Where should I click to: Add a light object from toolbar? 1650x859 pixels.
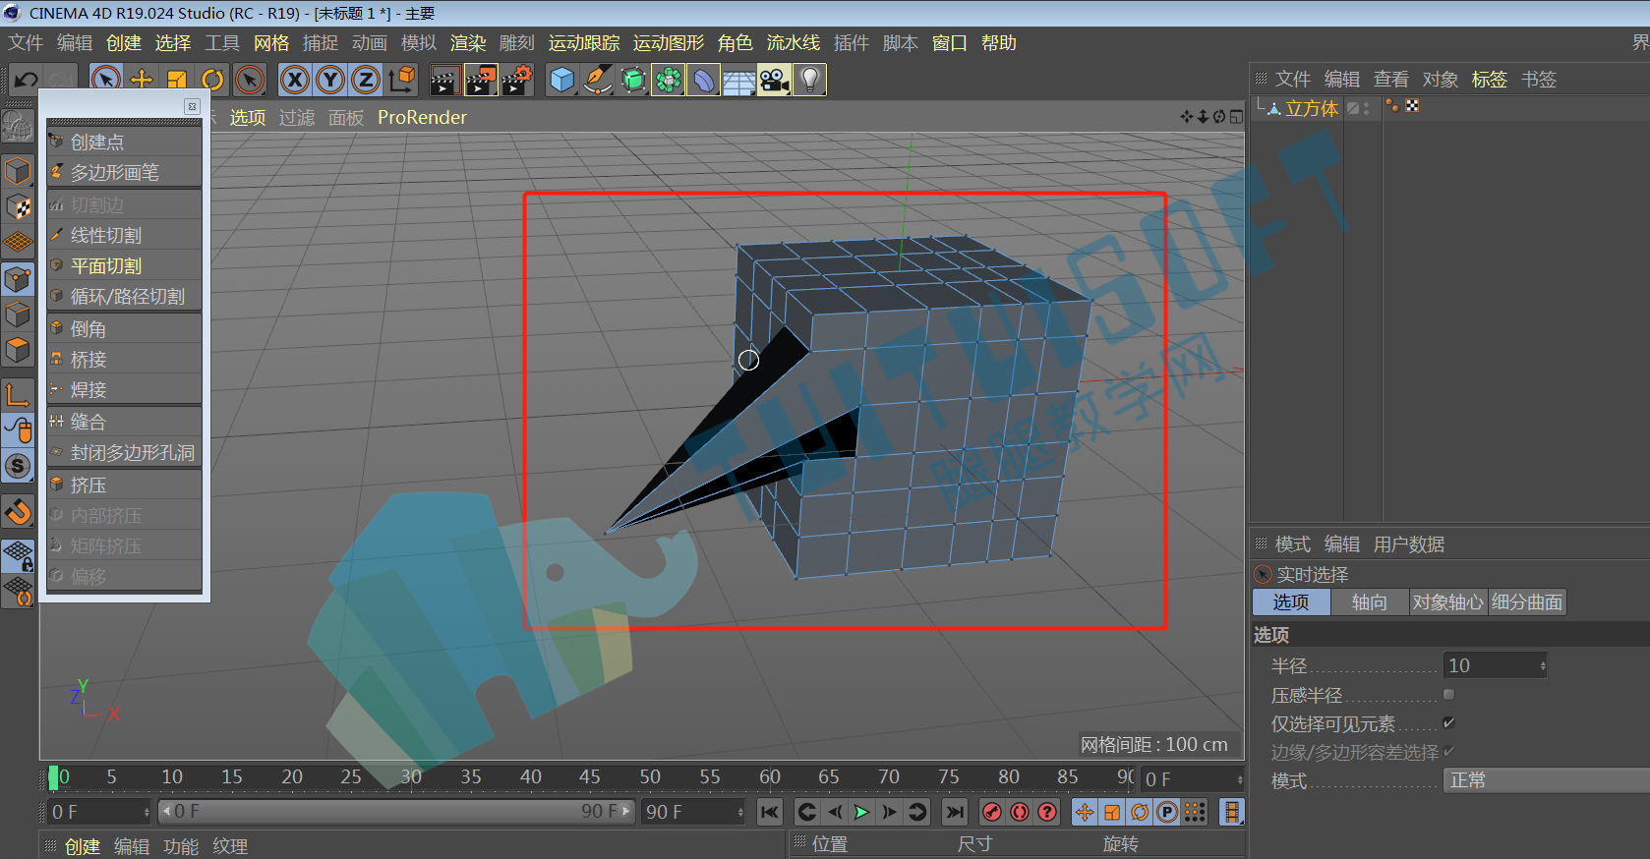[x=809, y=80]
